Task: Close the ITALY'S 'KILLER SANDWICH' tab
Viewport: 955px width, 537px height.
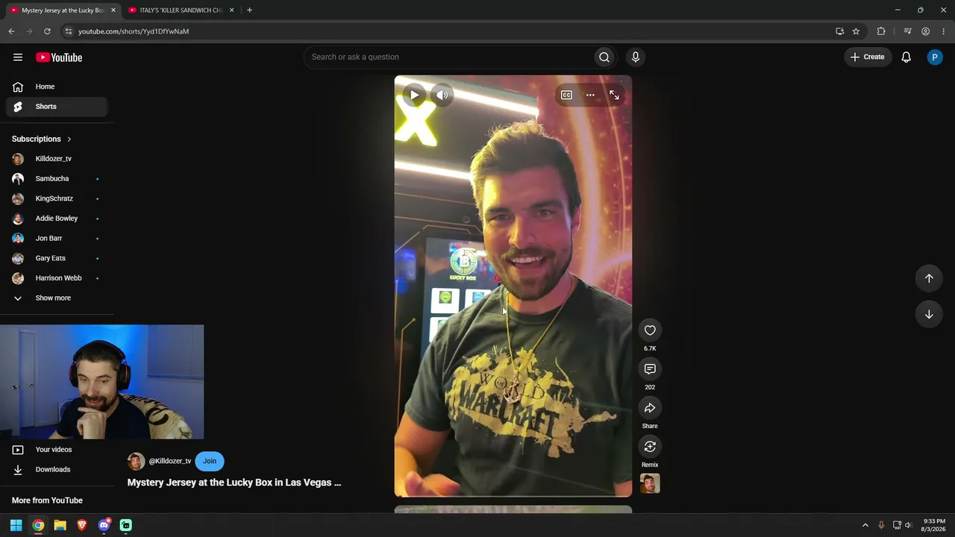Action: coord(231,10)
